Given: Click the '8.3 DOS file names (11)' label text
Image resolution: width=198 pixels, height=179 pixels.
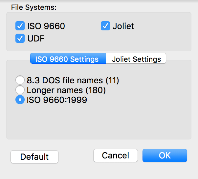Looking at the screenshot, I should (73, 80).
